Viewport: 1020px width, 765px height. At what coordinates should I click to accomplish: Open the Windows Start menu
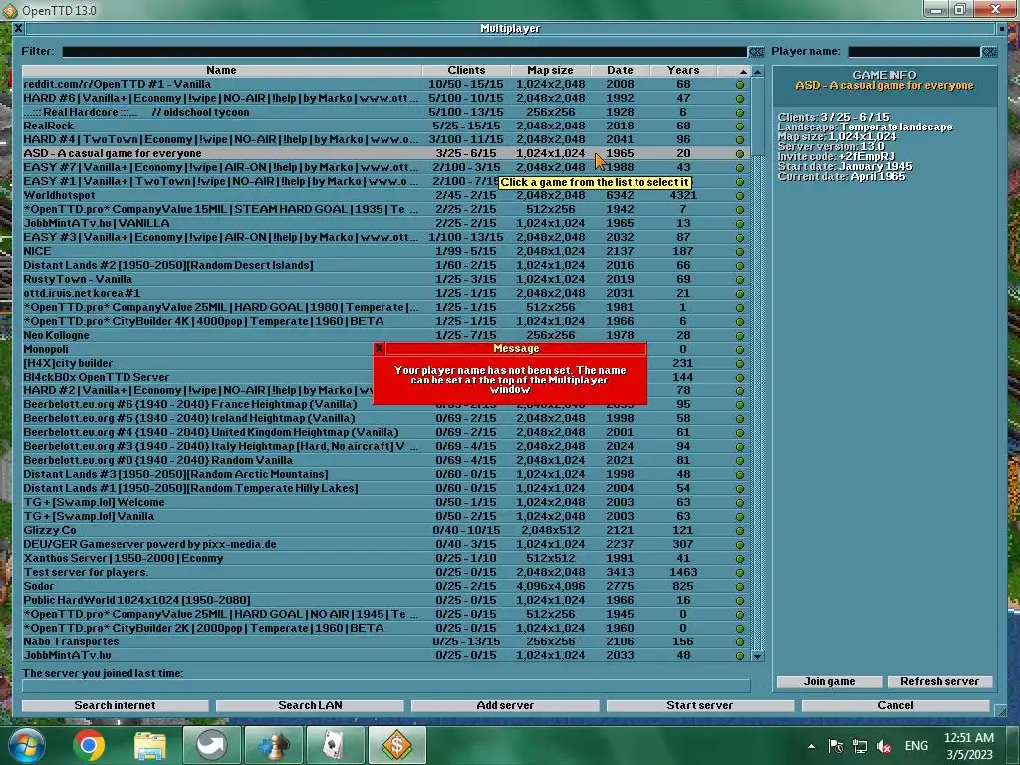27,745
